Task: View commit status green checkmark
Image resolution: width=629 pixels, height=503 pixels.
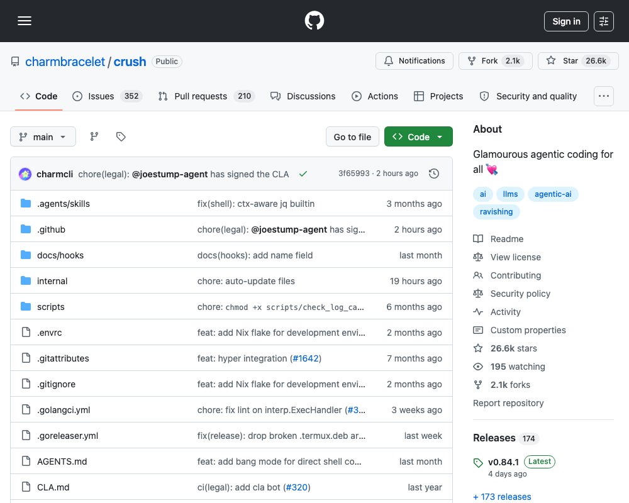Action: [x=303, y=174]
